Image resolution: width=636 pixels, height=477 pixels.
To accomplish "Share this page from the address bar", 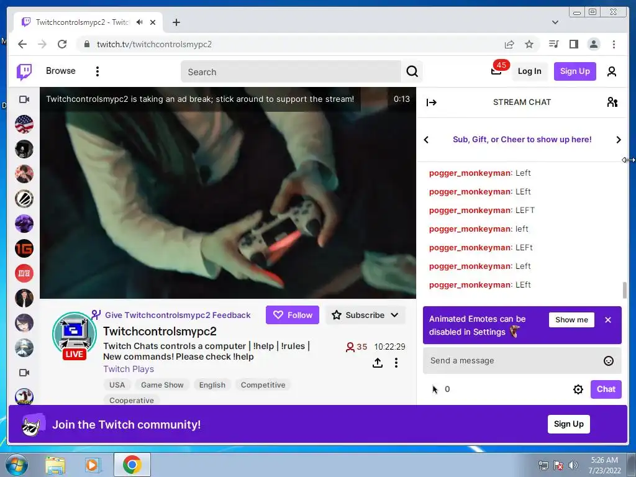I will 509,44.
